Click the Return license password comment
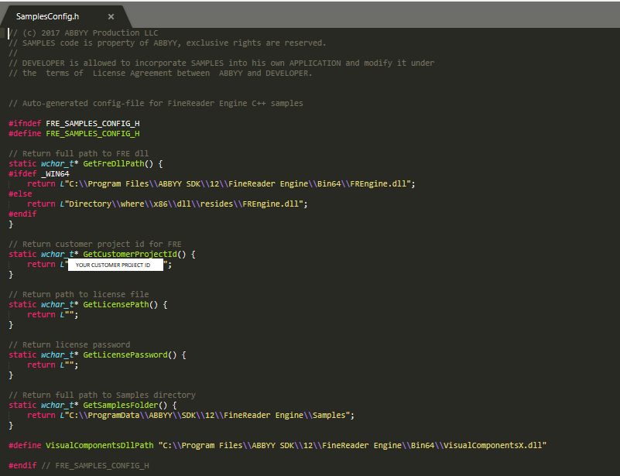 click(70, 344)
